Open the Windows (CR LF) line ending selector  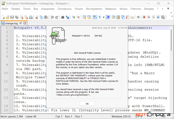[121, 117]
